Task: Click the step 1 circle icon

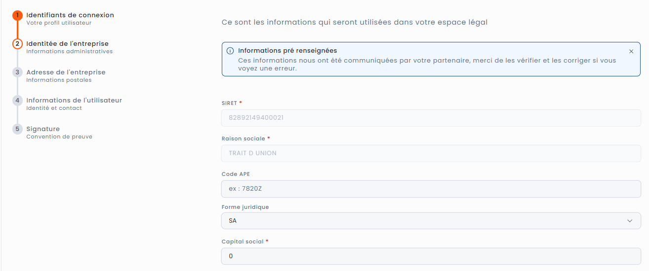Action: [x=17, y=15]
